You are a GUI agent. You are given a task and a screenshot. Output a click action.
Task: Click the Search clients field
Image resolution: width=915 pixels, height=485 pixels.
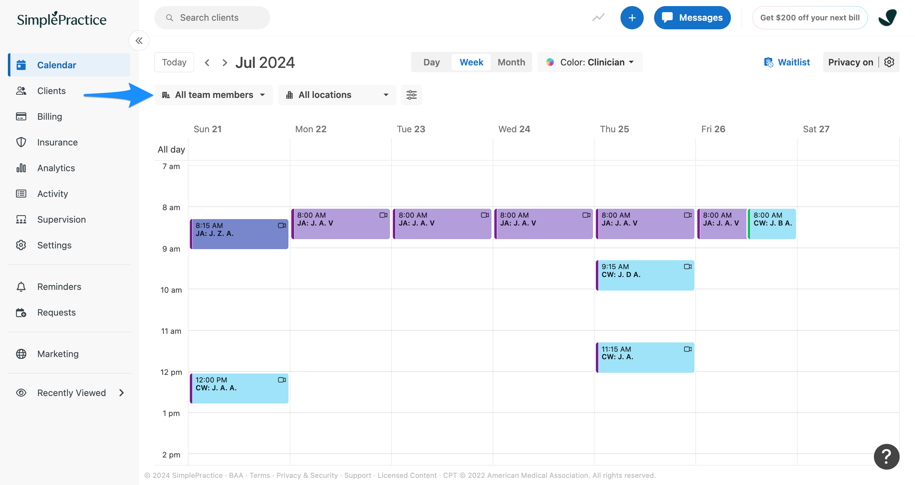212,18
